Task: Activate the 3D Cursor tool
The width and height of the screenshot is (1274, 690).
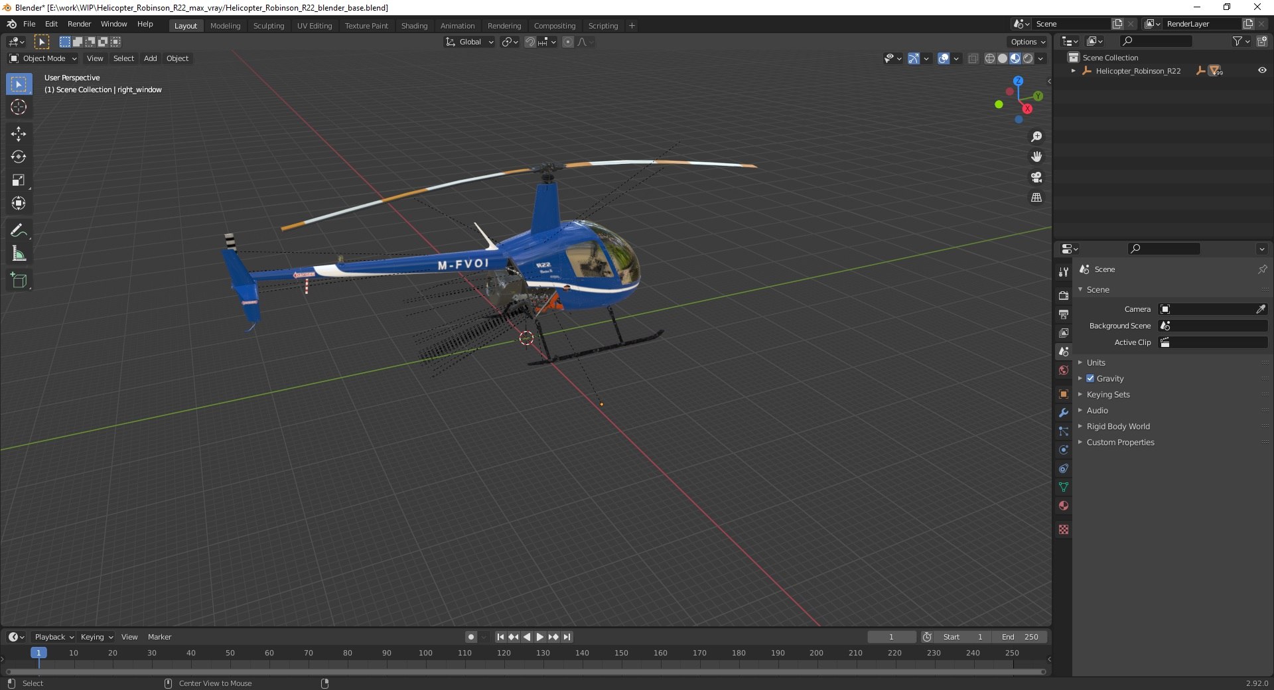Action: point(19,107)
